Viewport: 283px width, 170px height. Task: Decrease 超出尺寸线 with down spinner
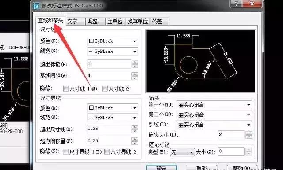tap(135, 131)
